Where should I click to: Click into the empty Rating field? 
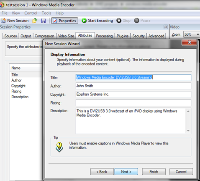[133, 103]
